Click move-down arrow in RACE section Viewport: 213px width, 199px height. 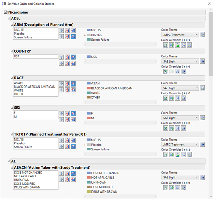pos(61,90)
